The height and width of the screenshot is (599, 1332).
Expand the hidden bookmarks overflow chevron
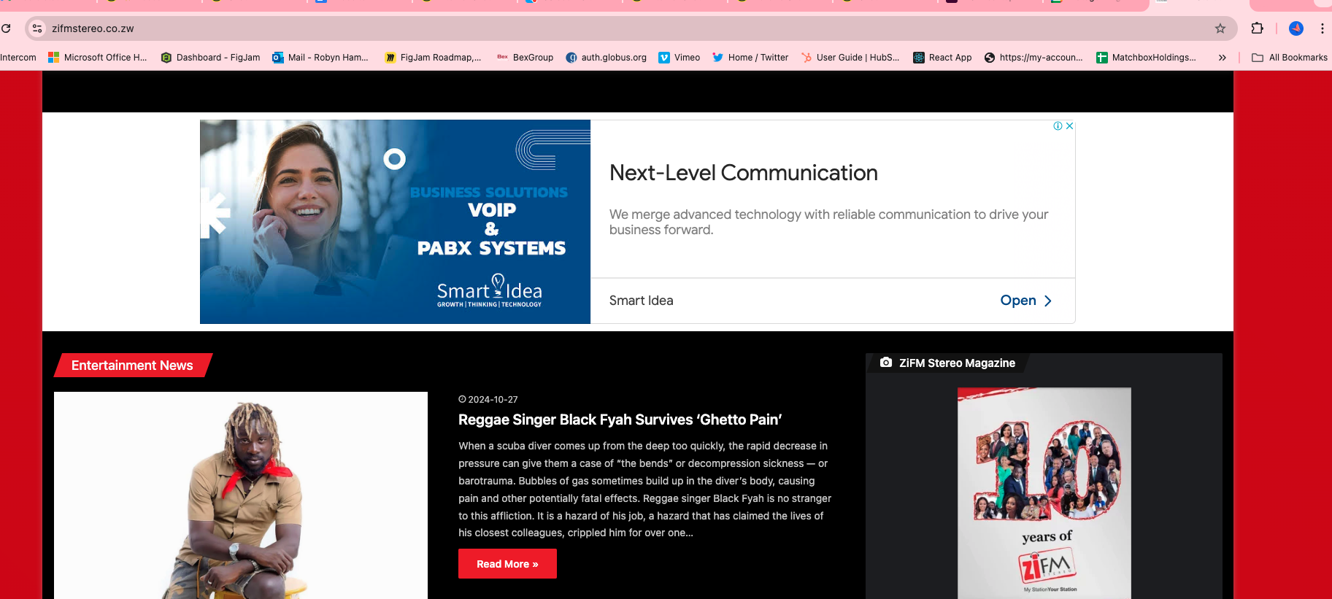(x=1222, y=58)
